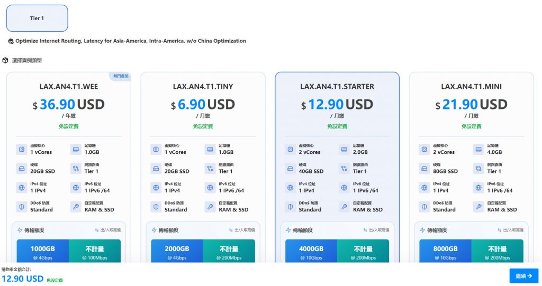Click the network routing icon in MINI plan

tap(478, 169)
